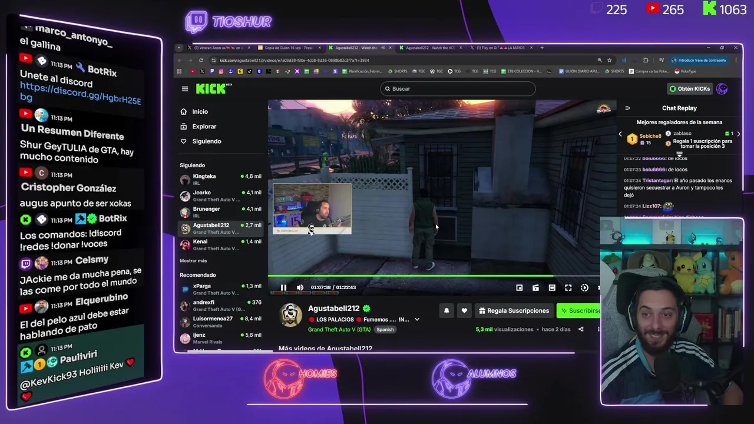Select xParga in recommended channels
Viewport: 754px width, 424px height.
221,289
